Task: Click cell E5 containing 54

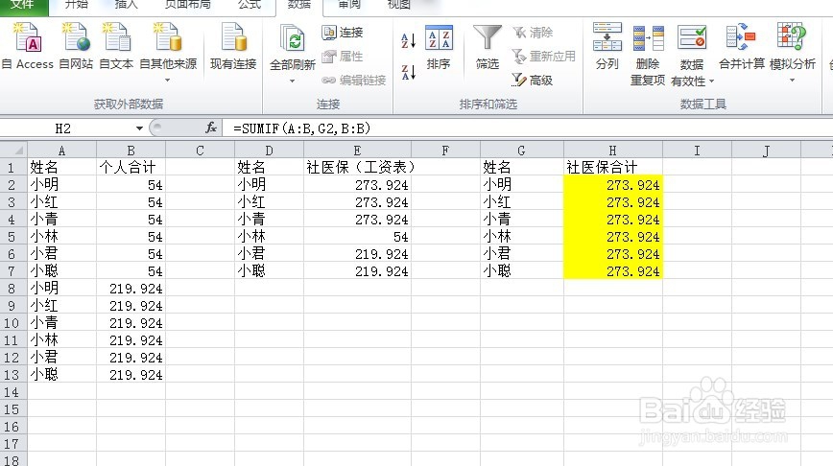Action: coord(358,237)
